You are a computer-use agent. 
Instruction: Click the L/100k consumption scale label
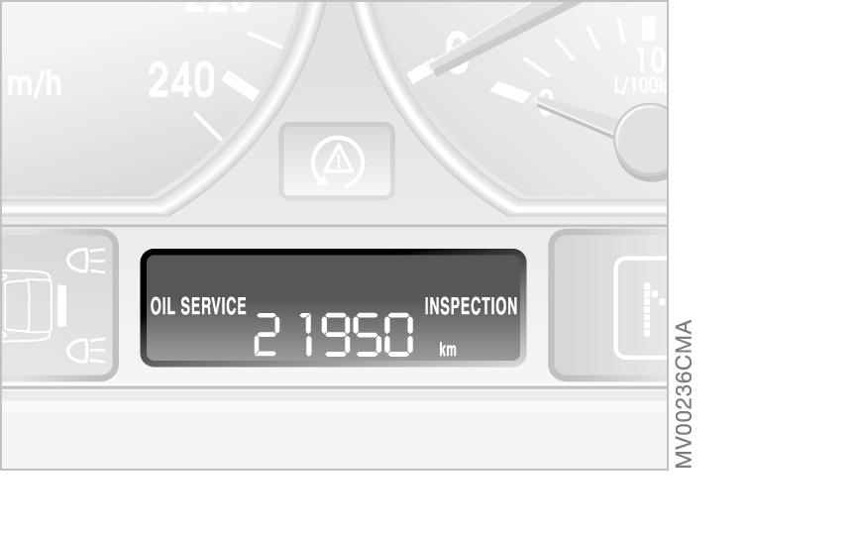click(x=640, y=86)
